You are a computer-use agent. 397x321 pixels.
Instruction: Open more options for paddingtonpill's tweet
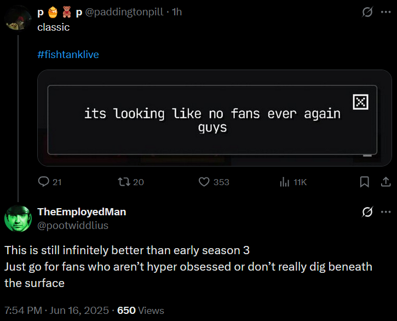point(386,12)
